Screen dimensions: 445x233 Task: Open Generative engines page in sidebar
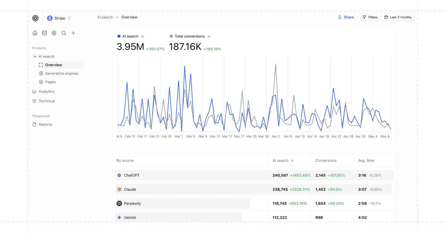62,74
